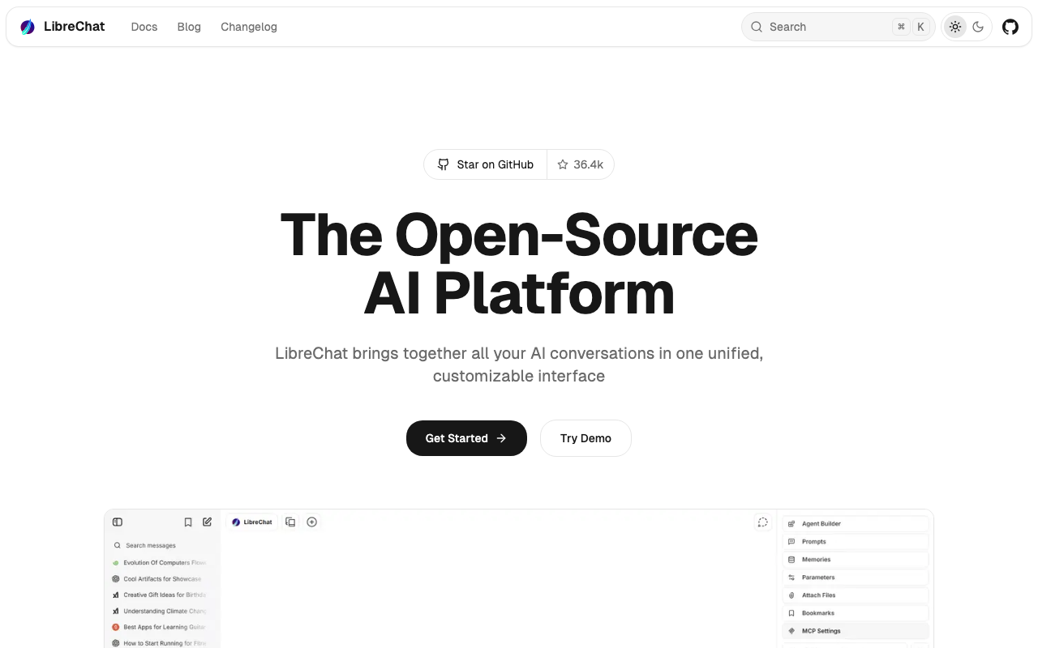Screen dimensions: 1038x648
Task: Click the Memories database icon
Action: [x=791, y=560]
